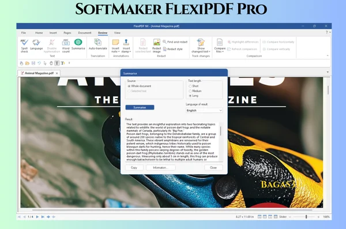Click the Result box scrollbar
The image size is (346, 229).
tap(221, 131)
